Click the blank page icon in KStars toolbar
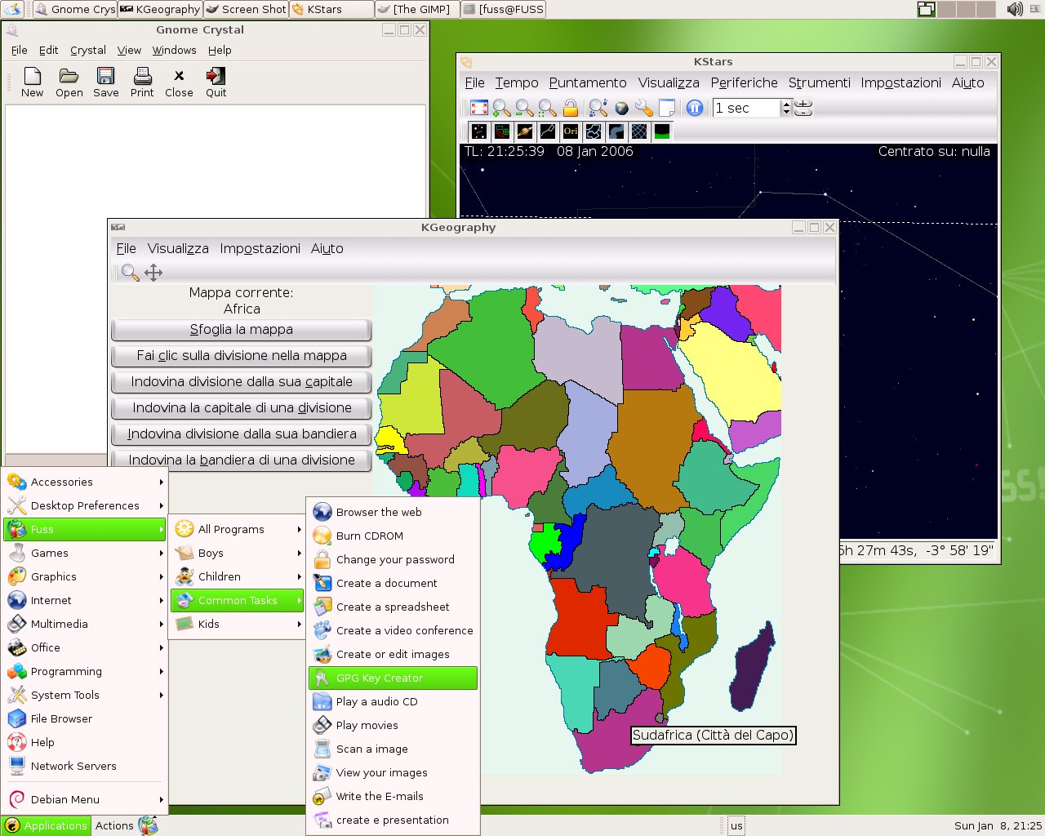The image size is (1045, 836). tap(666, 108)
